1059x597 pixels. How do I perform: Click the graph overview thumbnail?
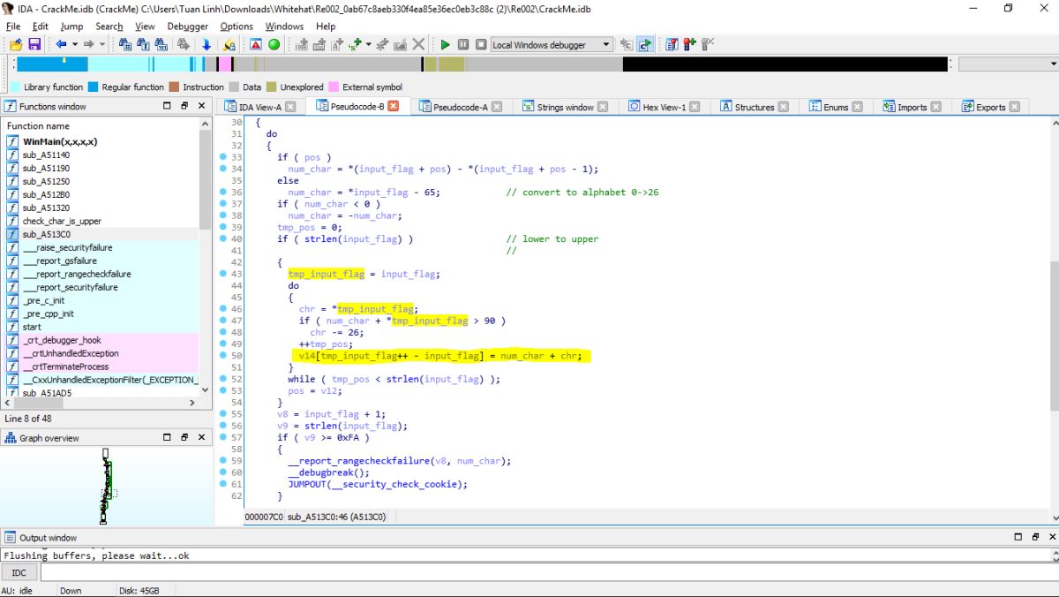pyautogui.click(x=106, y=487)
